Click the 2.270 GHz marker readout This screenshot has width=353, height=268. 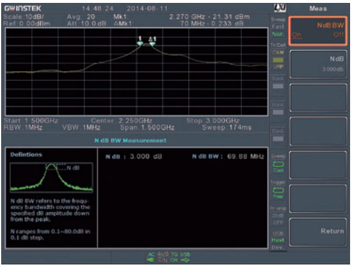pos(209,17)
